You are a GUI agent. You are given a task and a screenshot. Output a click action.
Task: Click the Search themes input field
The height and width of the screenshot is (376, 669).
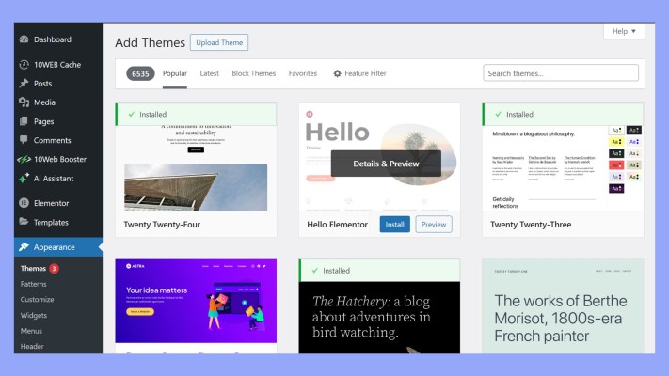(561, 73)
